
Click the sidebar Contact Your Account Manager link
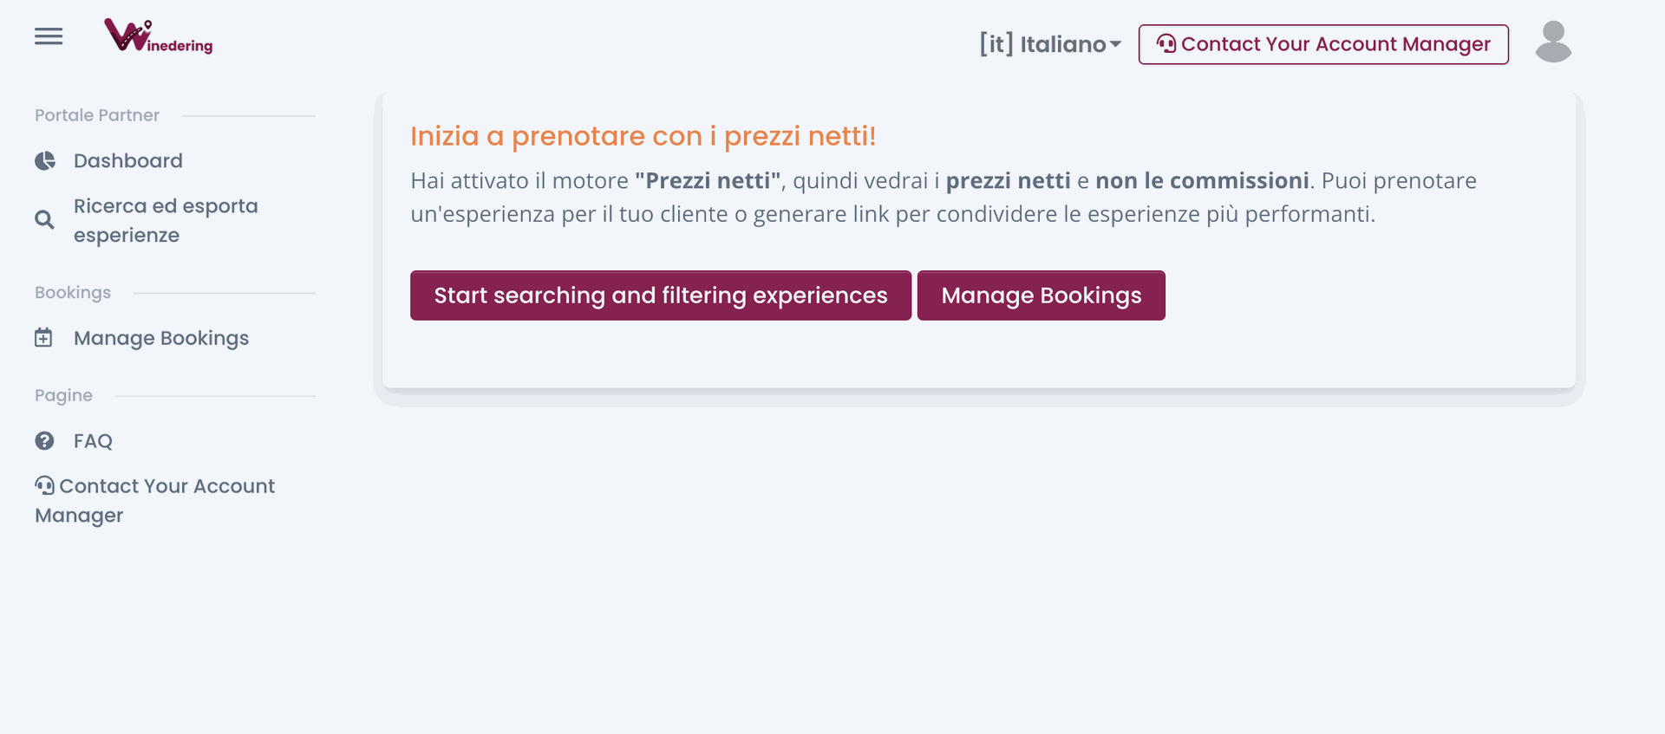166,487
